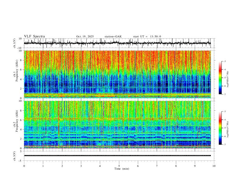This screenshot has width=241, height=186.
Task: Click the ch.2 'Frequency (kHz)' axis label
Action: coord(17,121)
